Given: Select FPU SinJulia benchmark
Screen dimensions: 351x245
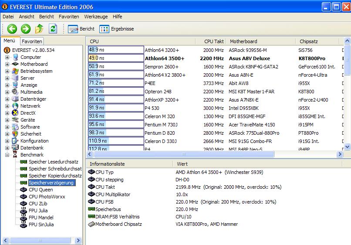Looking at the screenshot, I should 41,225.
